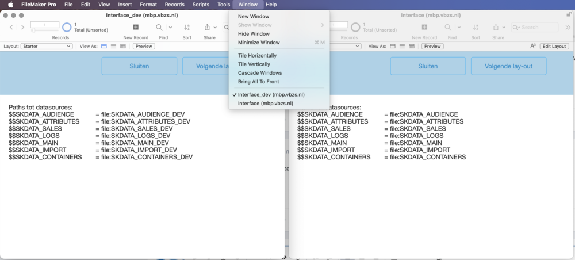This screenshot has height=260, width=575.
Task: Click Sort icon in Interface_dev window
Action: [187, 27]
